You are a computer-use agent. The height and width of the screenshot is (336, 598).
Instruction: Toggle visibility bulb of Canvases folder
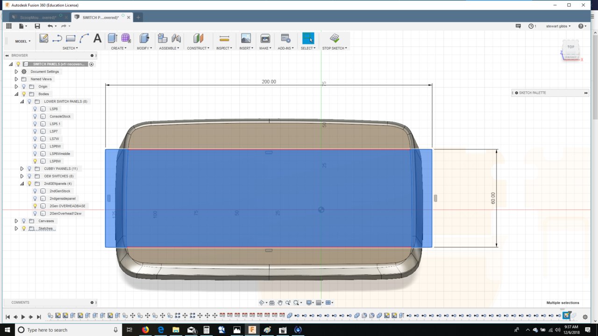click(x=24, y=221)
